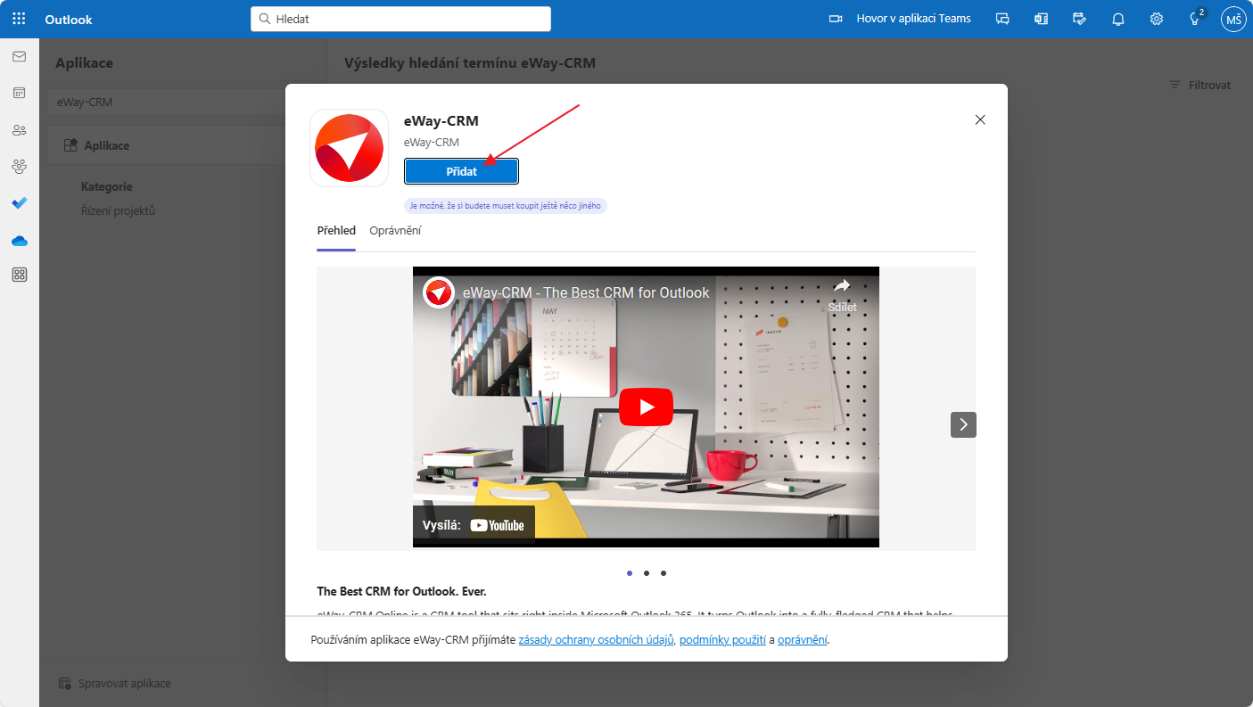Open the MŠ account avatar
This screenshot has width=1253, height=707.
coord(1233,19)
